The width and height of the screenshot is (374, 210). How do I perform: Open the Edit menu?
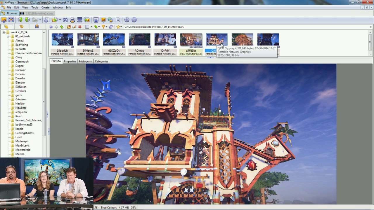17,7
